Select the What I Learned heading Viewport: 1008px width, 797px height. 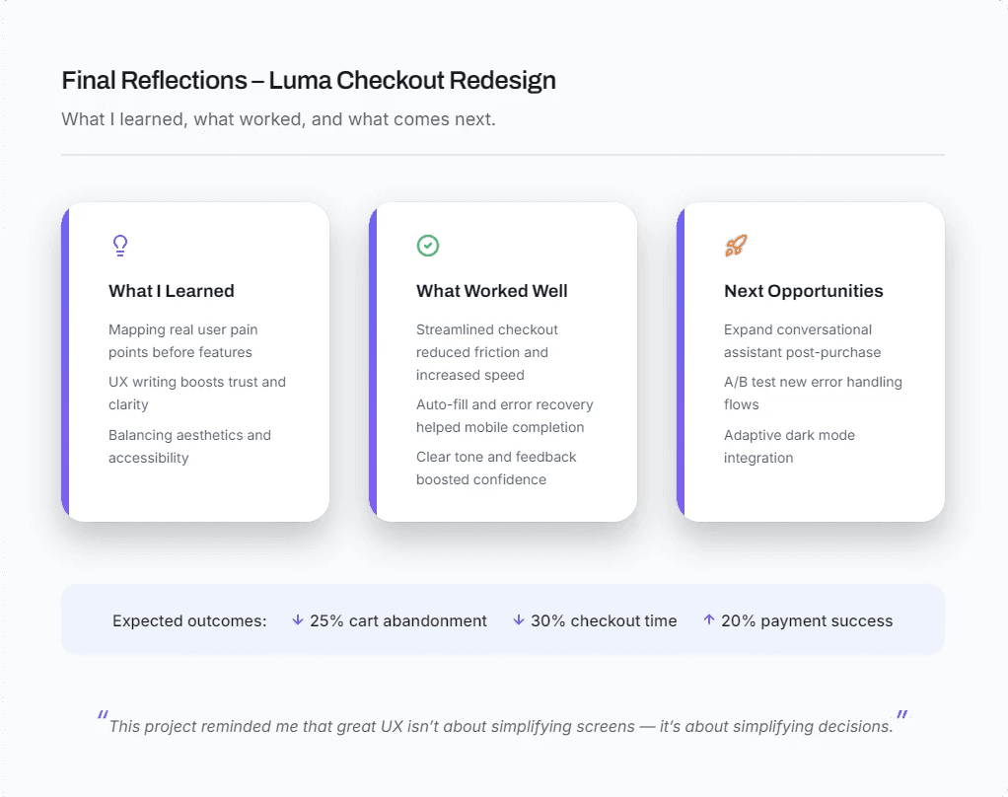pyautogui.click(x=171, y=291)
